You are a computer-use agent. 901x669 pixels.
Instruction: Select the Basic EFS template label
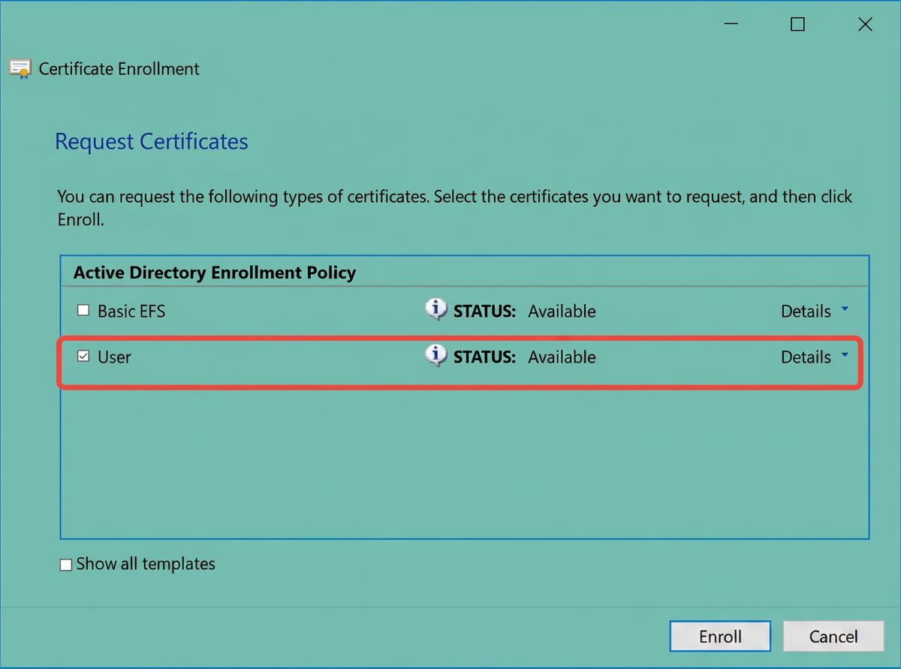click(131, 312)
